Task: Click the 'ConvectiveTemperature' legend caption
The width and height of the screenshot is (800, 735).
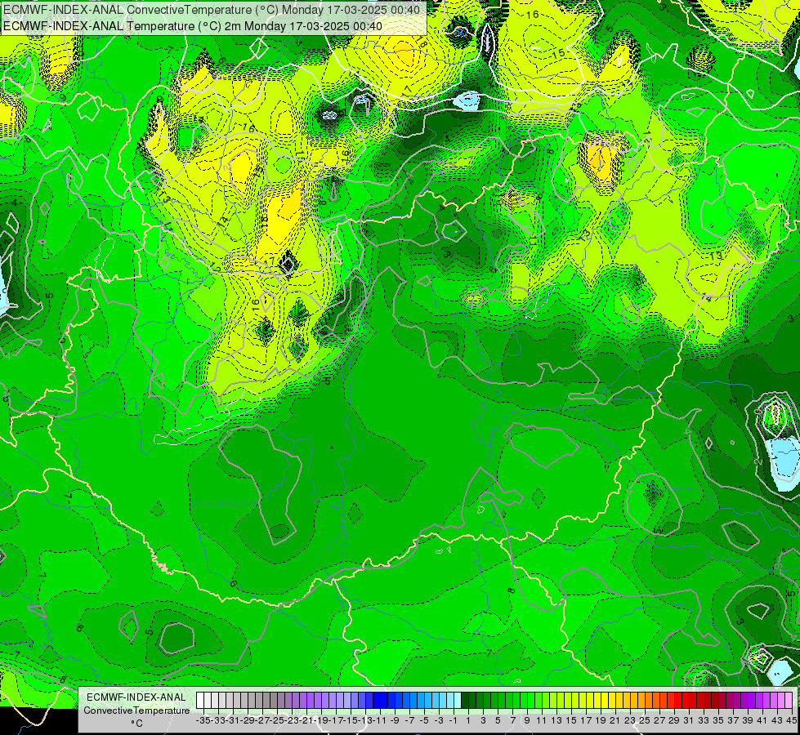Action: coord(136,710)
